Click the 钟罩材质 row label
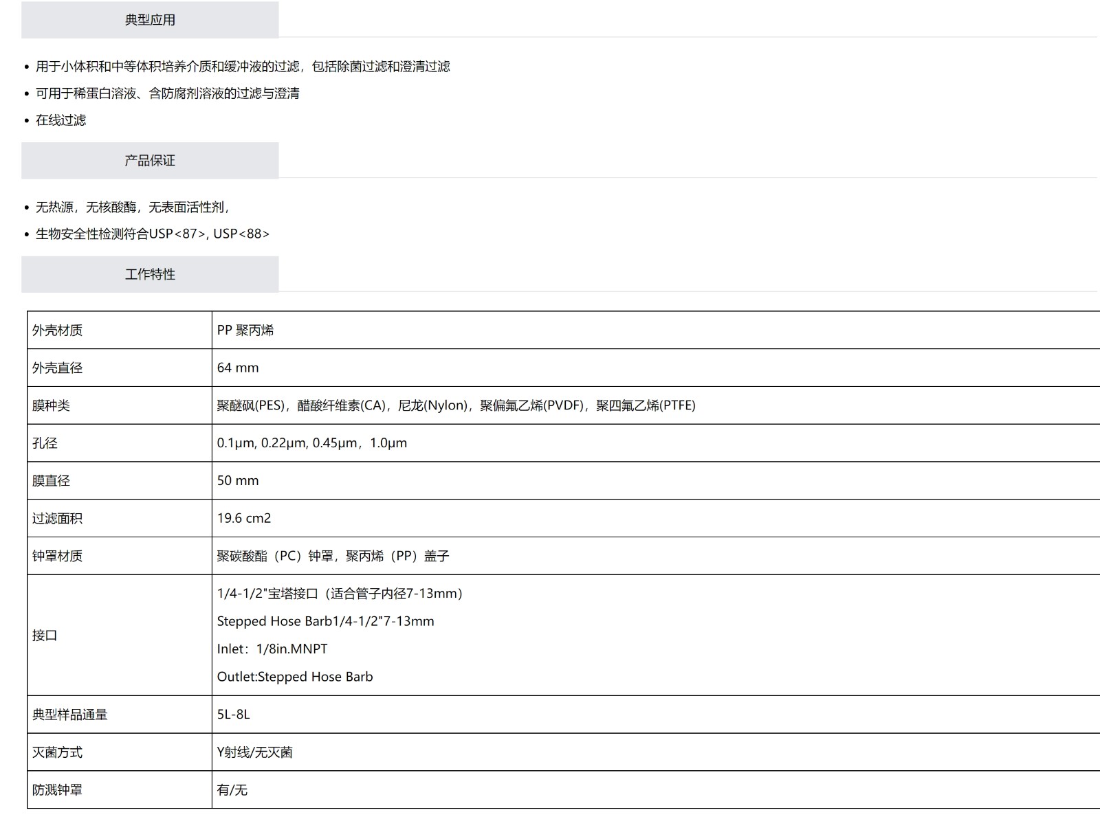 [x=57, y=556]
